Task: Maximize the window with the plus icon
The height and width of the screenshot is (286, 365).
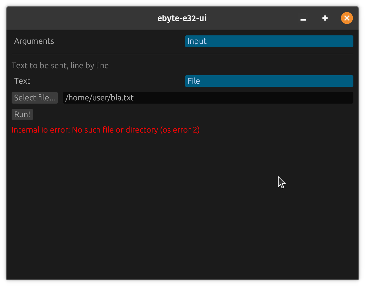Action: pyautogui.click(x=325, y=18)
